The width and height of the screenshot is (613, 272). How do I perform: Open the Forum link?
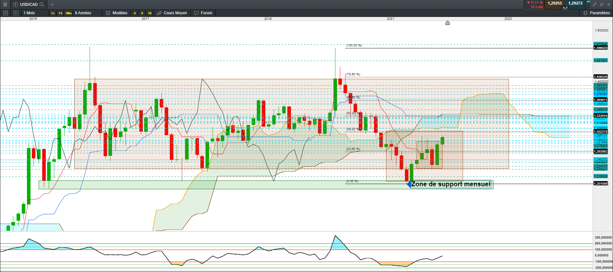[x=203, y=13]
